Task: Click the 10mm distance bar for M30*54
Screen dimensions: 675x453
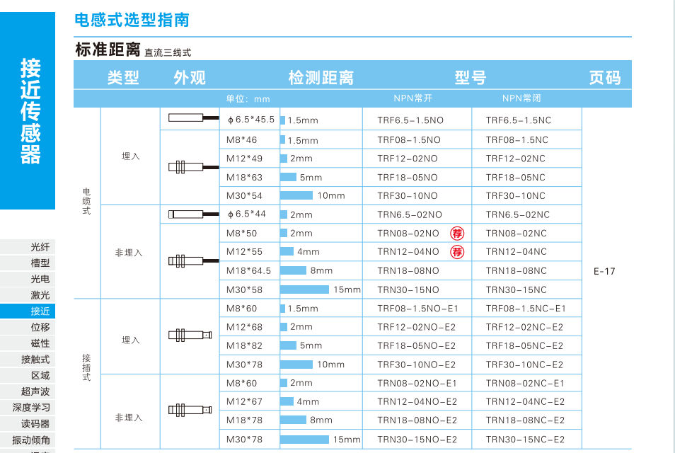Action: pyautogui.click(x=296, y=196)
